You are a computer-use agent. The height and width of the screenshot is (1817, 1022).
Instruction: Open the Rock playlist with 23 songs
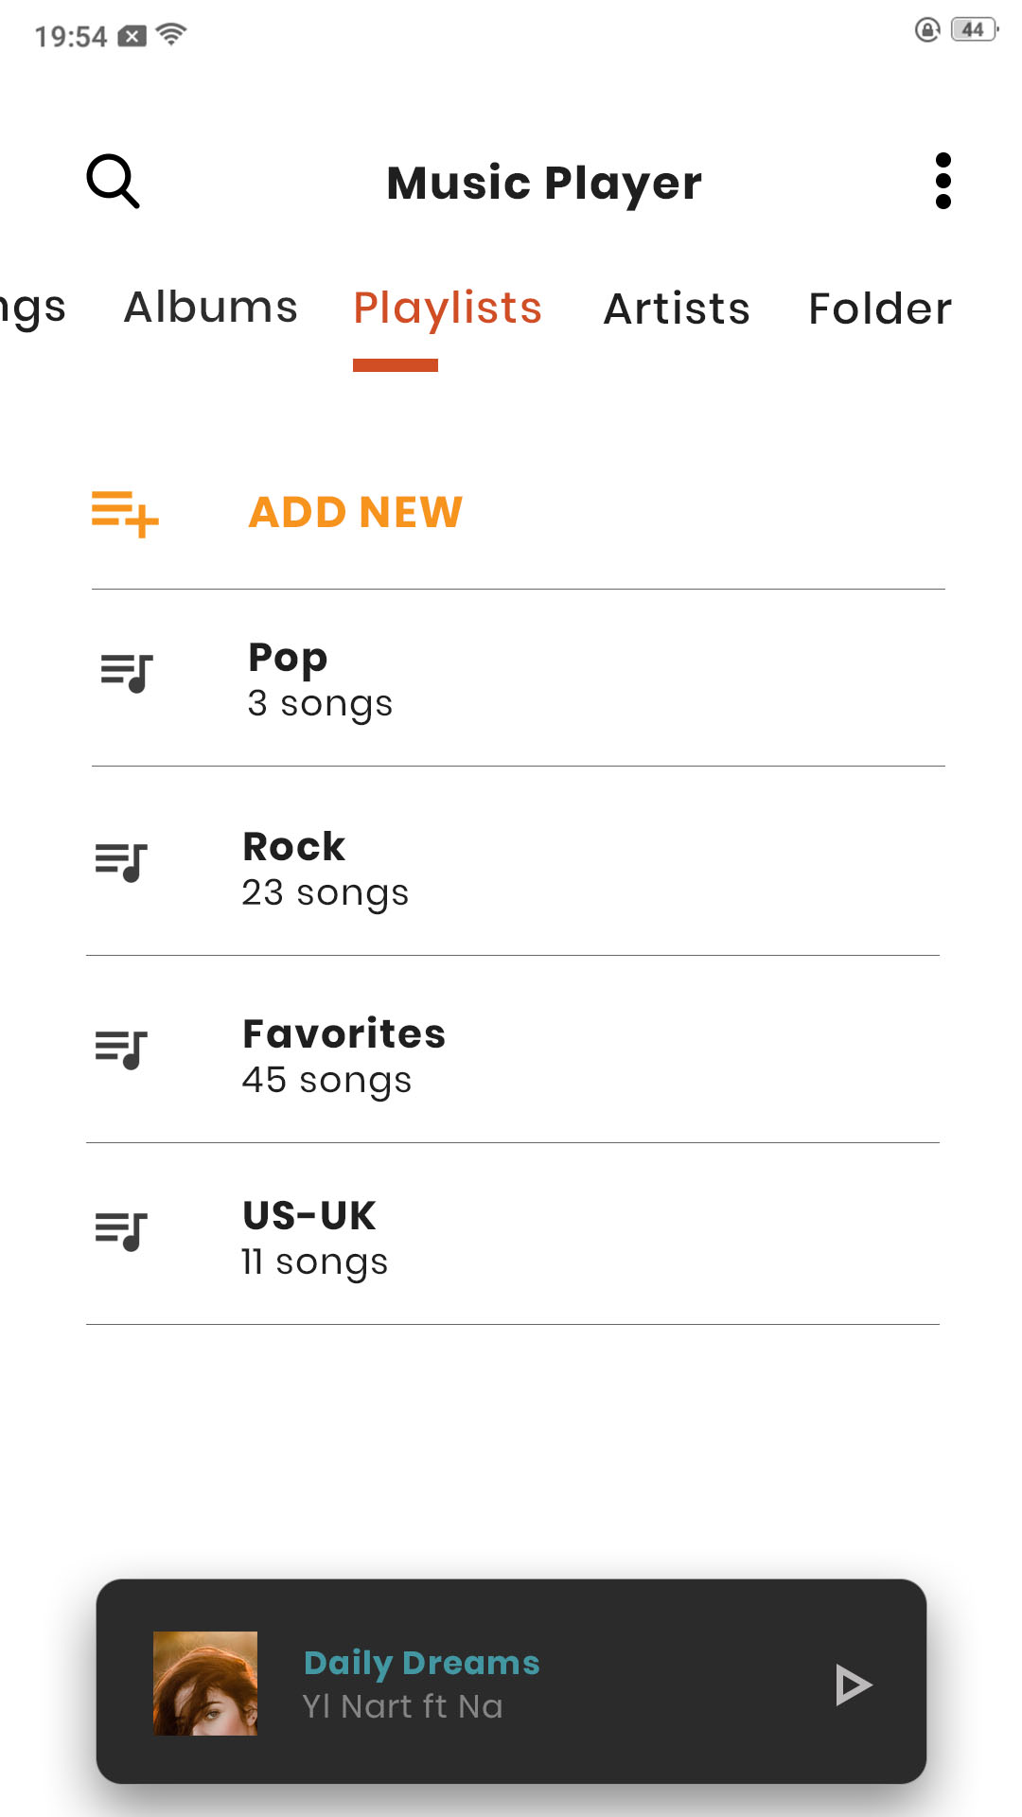tap(326, 869)
